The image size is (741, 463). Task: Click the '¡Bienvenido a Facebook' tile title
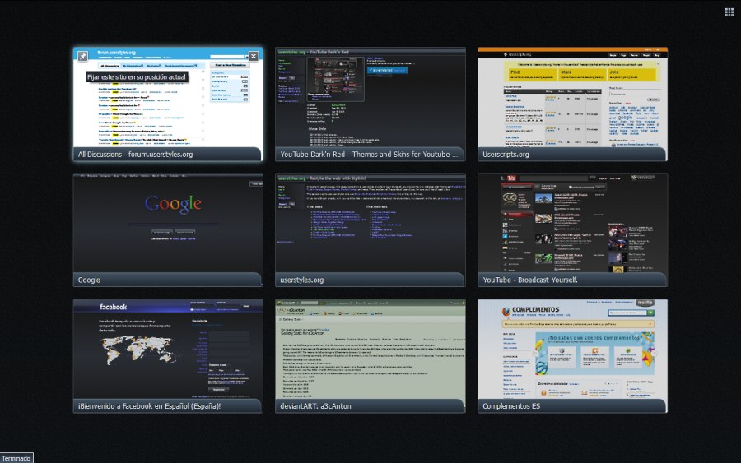click(149, 406)
